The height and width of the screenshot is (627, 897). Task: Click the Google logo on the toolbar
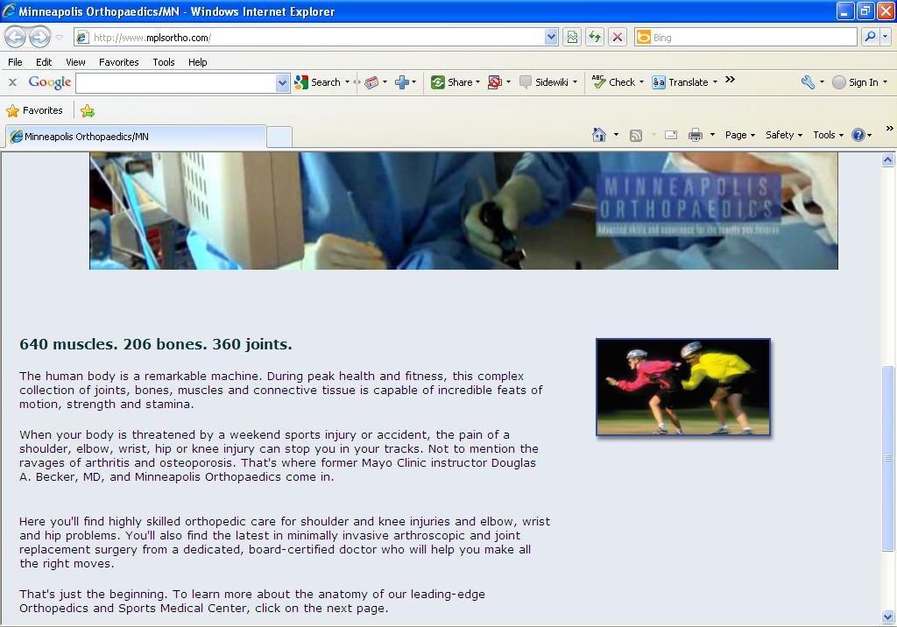pos(50,82)
